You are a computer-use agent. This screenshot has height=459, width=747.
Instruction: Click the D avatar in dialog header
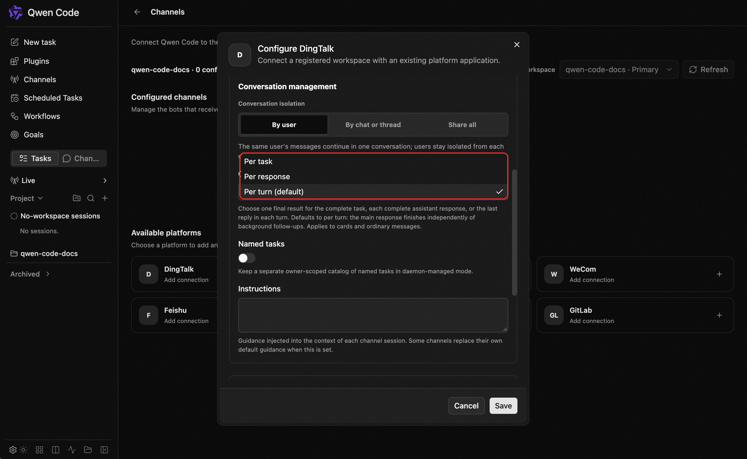click(x=240, y=55)
